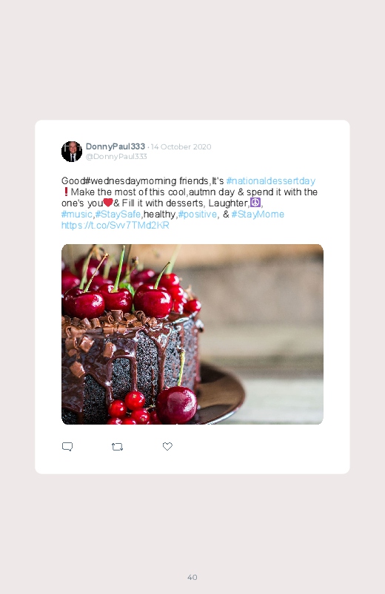Like the tweet with heart icon
385x594 pixels.
[167, 446]
